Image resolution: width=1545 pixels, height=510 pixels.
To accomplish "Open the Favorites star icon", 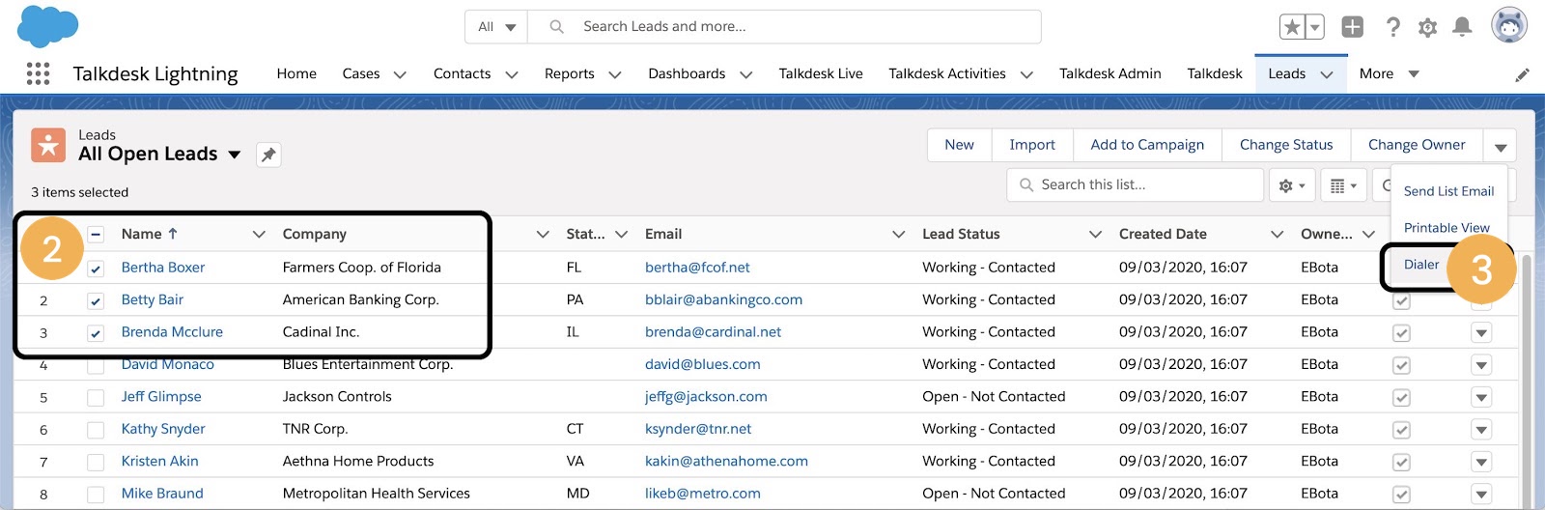I will (1292, 27).
